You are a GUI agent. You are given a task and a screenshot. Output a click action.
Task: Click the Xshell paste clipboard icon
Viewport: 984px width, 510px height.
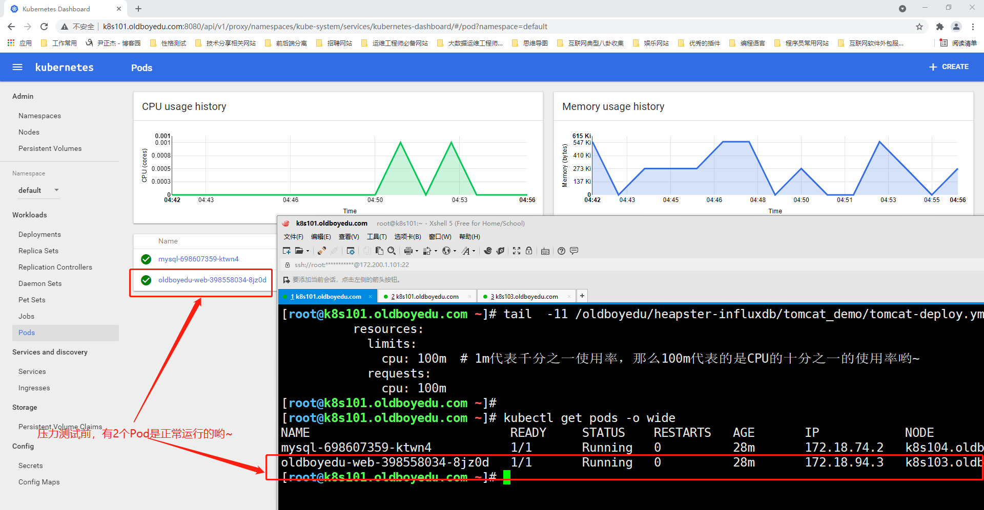point(379,251)
